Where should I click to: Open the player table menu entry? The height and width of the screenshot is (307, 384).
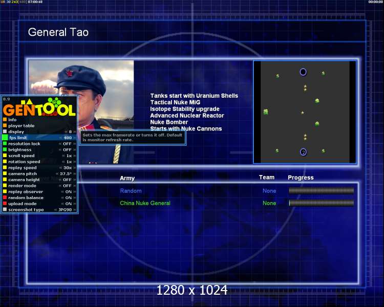(22, 125)
